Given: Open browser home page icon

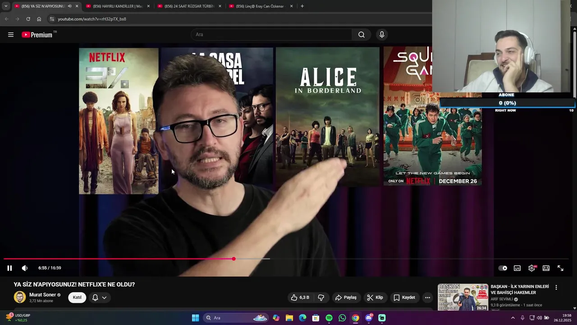Looking at the screenshot, I should tap(39, 19).
